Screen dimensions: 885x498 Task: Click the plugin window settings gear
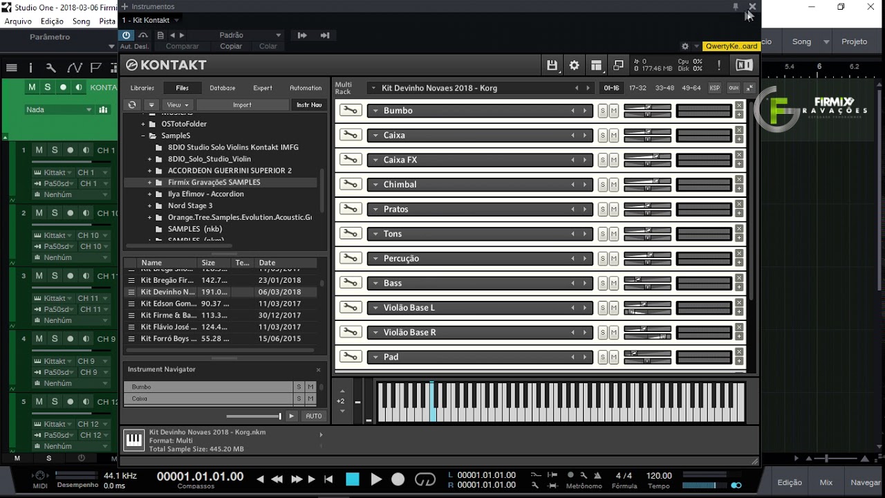click(685, 46)
